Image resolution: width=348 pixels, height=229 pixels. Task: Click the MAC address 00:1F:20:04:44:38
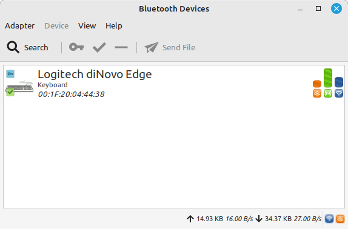click(71, 95)
